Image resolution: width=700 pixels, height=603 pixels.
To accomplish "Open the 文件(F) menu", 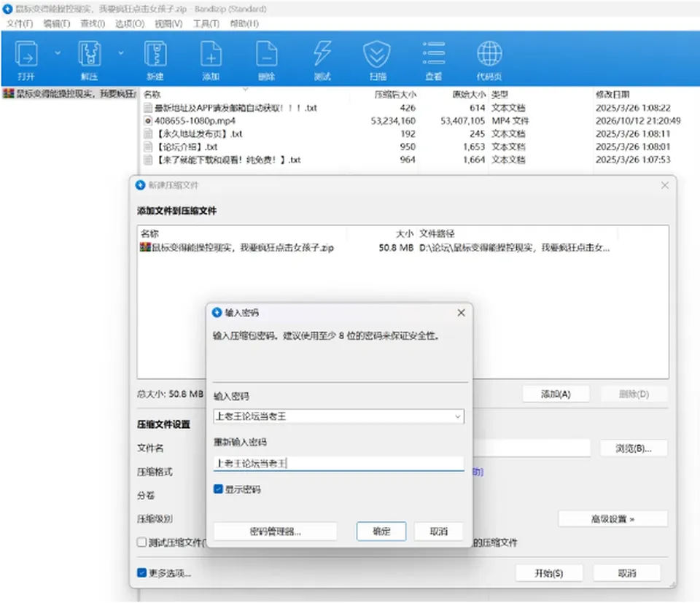I will pos(20,23).
